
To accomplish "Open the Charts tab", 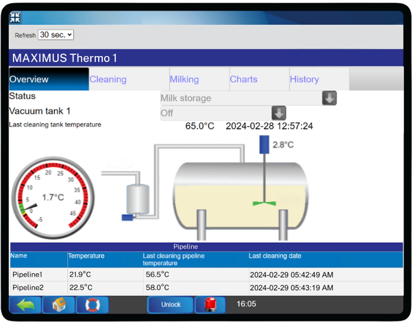I will pos(243,79).
